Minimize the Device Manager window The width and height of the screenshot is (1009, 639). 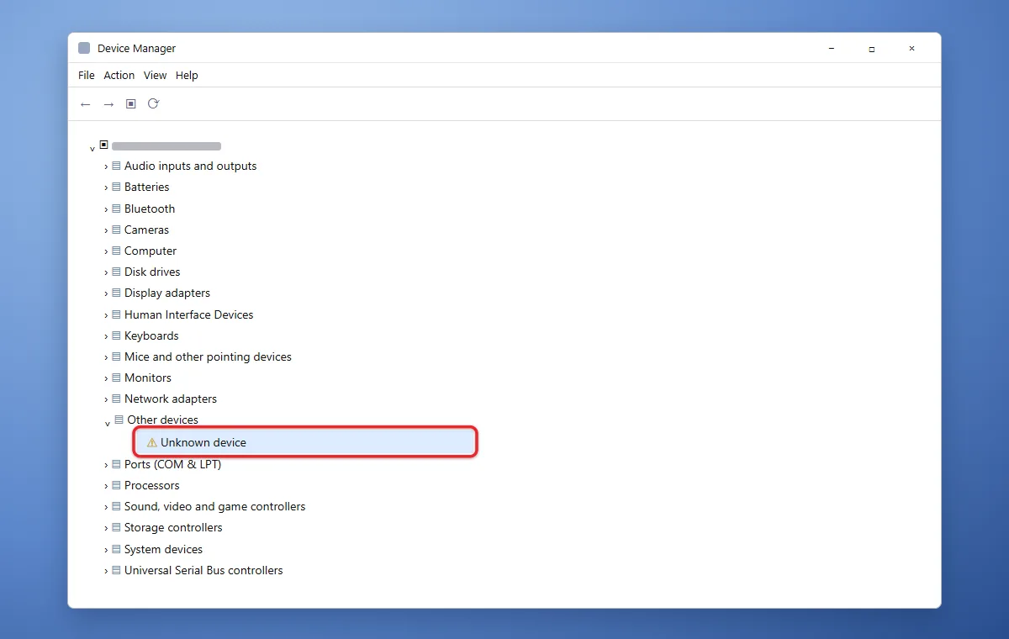[x=831, y=49]
